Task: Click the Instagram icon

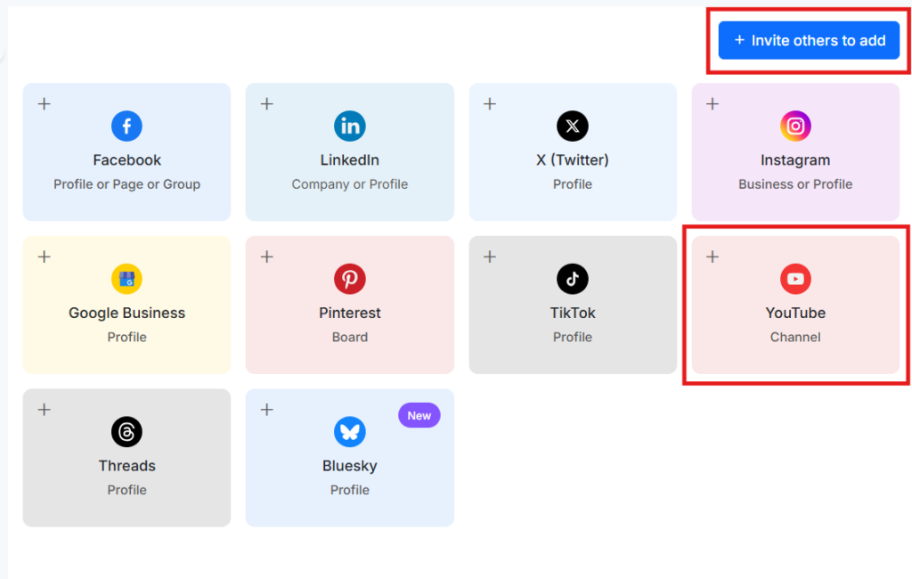Action: pos(795,126)
